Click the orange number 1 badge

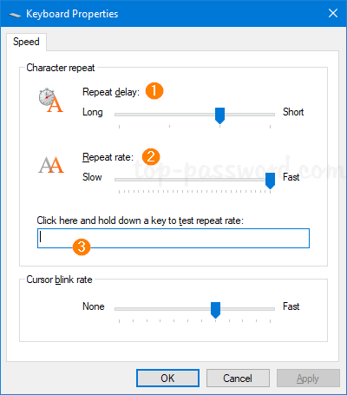pos(154,90)
